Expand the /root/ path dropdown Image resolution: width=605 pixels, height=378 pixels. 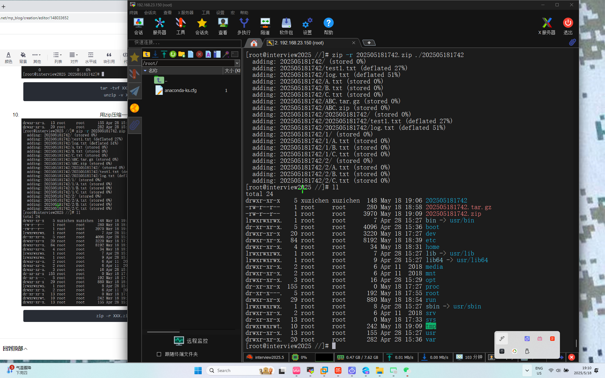237,63
